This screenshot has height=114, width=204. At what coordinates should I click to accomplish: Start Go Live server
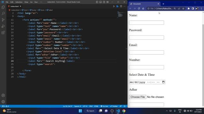(104, 106)
